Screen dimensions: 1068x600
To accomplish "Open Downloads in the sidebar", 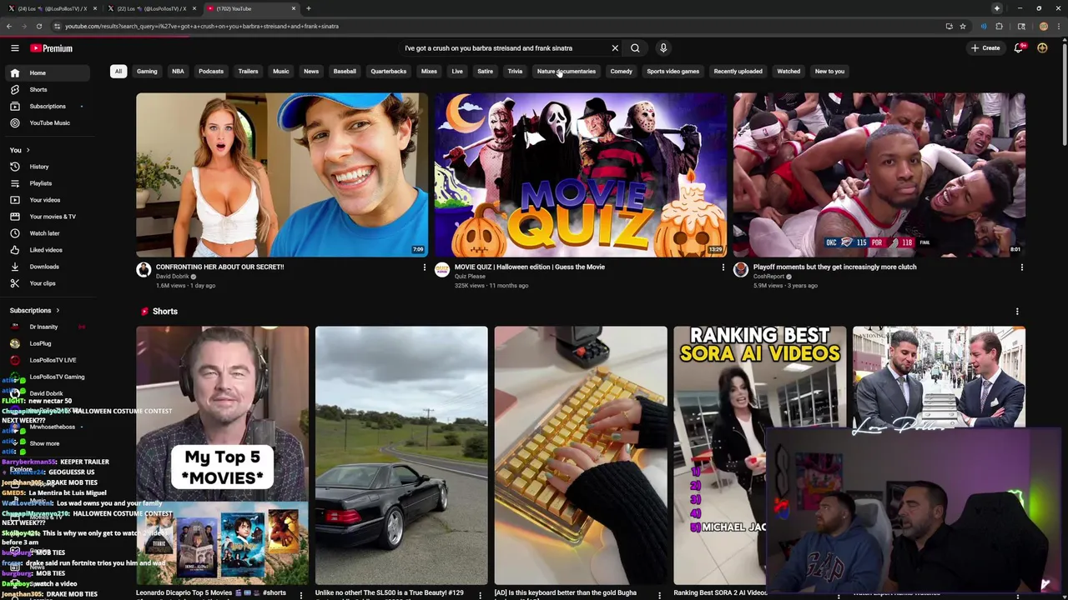I will click(48, 267).
